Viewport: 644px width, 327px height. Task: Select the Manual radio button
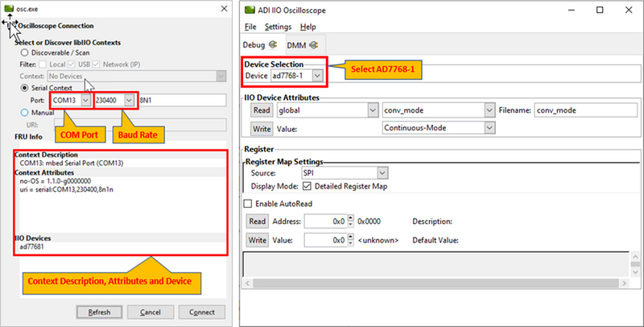tap(24, 113)
